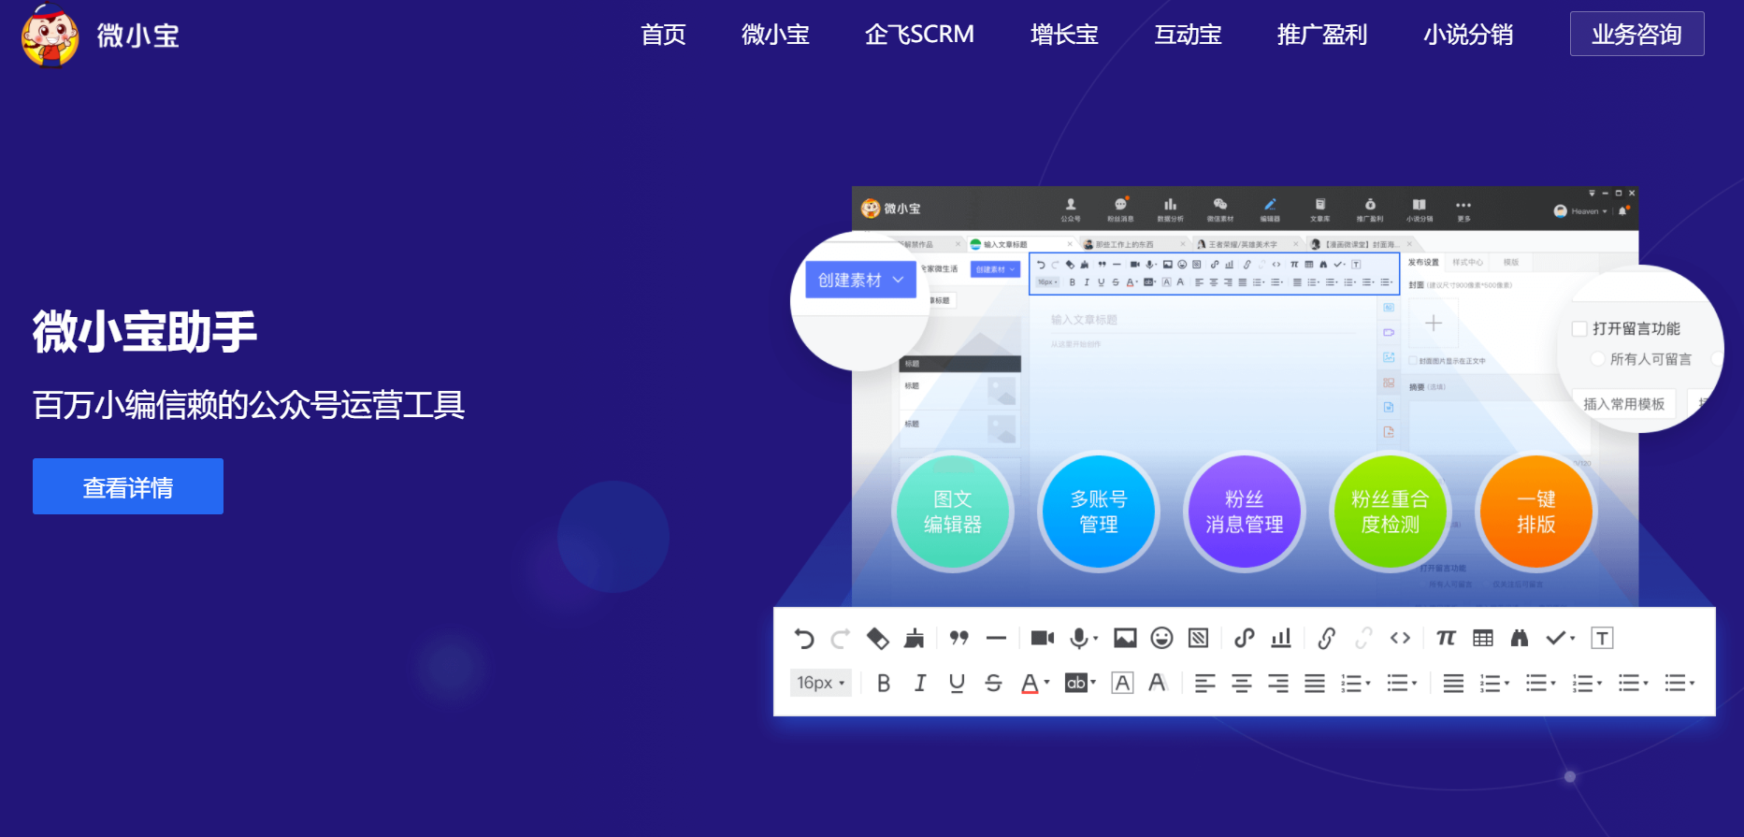Go to 首页 in the navigation
The height and width of the screenshot is (837, 1744).
663,35
